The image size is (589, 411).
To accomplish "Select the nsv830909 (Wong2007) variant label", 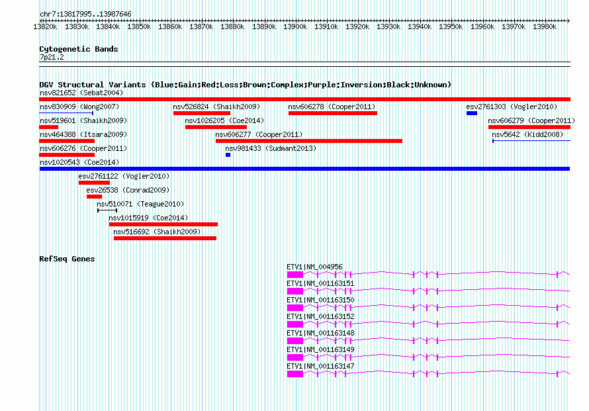I will [79, 107].
